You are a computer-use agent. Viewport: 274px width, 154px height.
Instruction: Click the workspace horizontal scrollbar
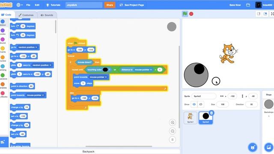tap(119, 146)
